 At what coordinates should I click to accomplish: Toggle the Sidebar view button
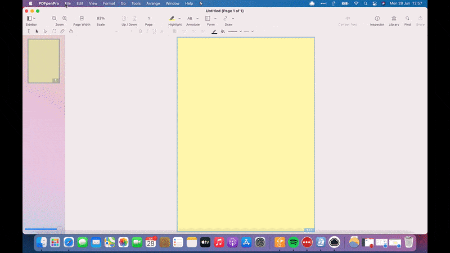[29, 19]
